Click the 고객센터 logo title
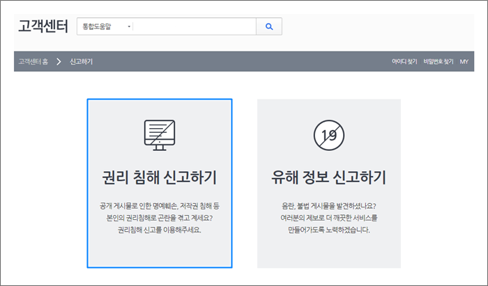Image resolution: width=488 pixels, height=286 pixels. [43, 26]
